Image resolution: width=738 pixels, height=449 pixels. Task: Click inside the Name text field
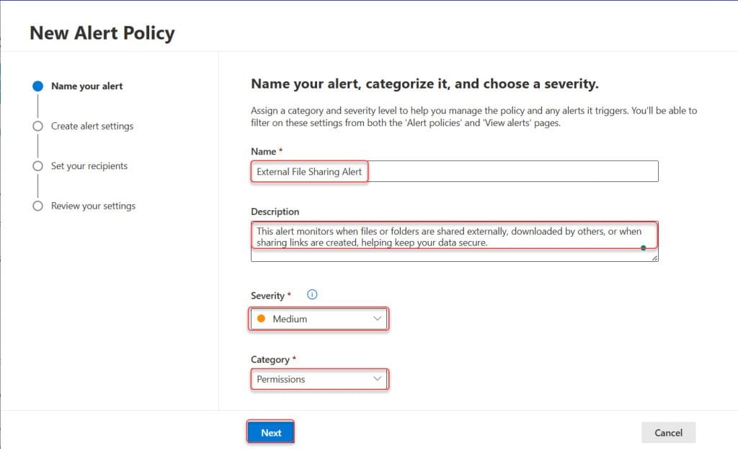[x=454, y=171]
